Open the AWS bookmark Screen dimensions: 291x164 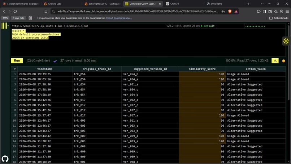5,18
